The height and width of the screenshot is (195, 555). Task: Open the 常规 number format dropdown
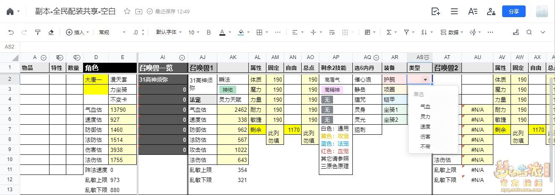click(112, 32)
